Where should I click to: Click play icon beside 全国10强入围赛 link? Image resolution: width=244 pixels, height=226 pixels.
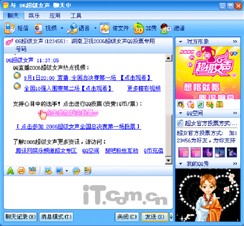coord(17,86)
